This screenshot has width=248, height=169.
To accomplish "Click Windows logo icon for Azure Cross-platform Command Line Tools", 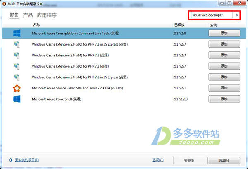I will [17, 33].
